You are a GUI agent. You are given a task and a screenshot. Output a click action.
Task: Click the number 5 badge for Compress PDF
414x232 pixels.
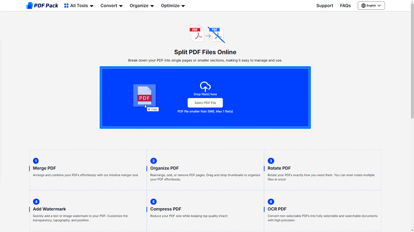coord(153,202)
